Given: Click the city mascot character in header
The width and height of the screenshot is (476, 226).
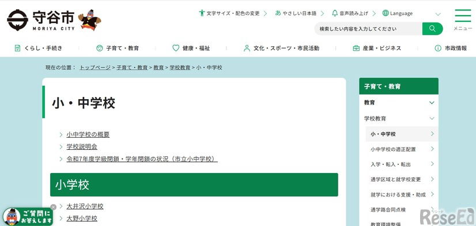Looking at the screenshot, I should tap(89, 20).
